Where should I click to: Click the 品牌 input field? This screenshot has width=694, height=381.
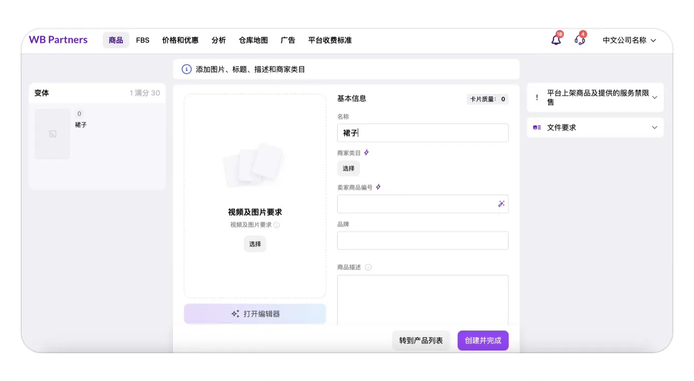tap(422, 240)
